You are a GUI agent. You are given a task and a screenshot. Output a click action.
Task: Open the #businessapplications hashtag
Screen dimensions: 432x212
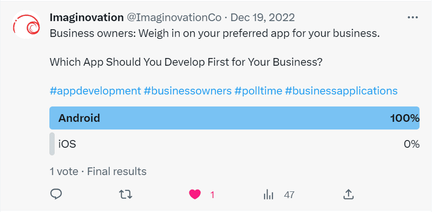point(341,91)
